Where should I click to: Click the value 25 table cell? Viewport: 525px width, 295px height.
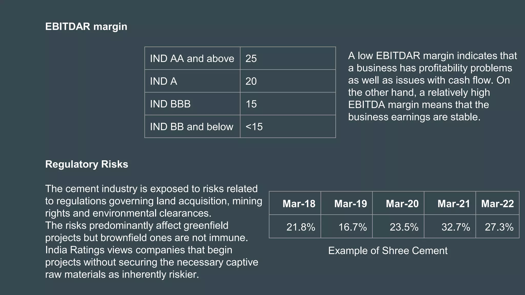288,58
